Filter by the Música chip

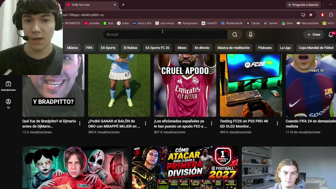(x=72, y=48)
